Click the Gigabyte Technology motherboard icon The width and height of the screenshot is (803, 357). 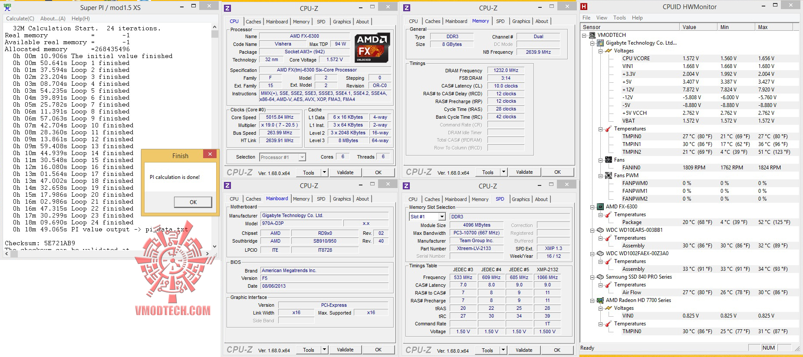point(600,43)
